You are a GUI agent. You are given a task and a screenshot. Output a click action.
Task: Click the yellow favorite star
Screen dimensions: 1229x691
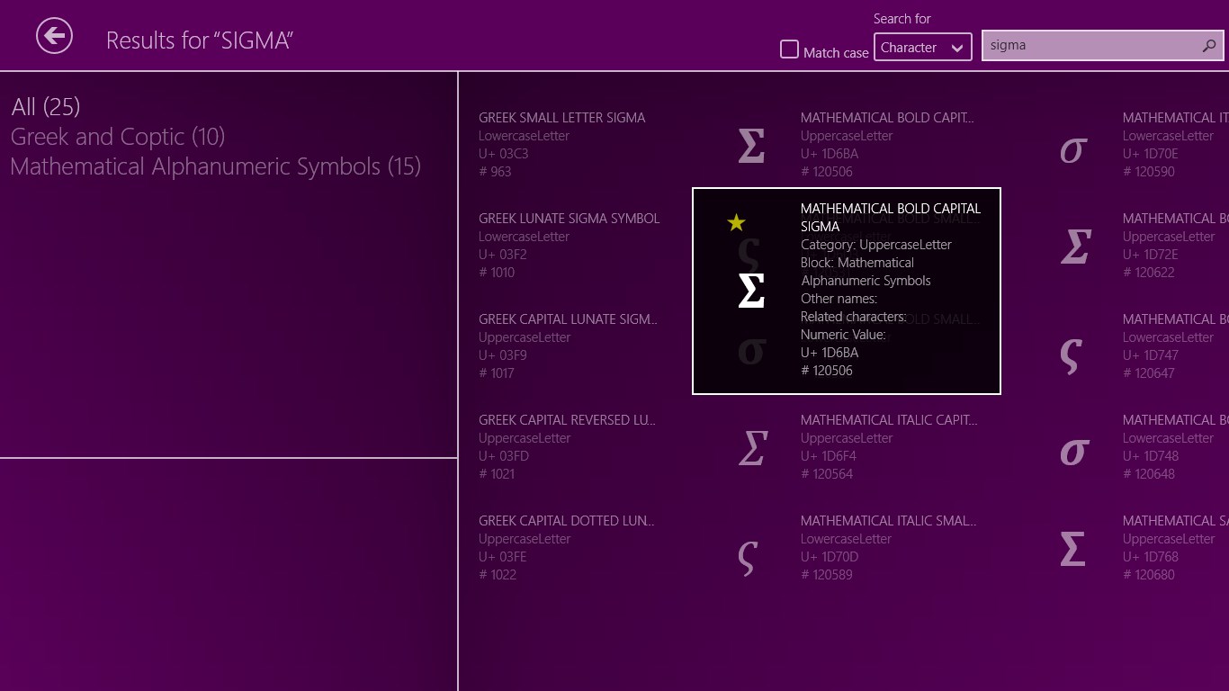click(x=736, y=222)
